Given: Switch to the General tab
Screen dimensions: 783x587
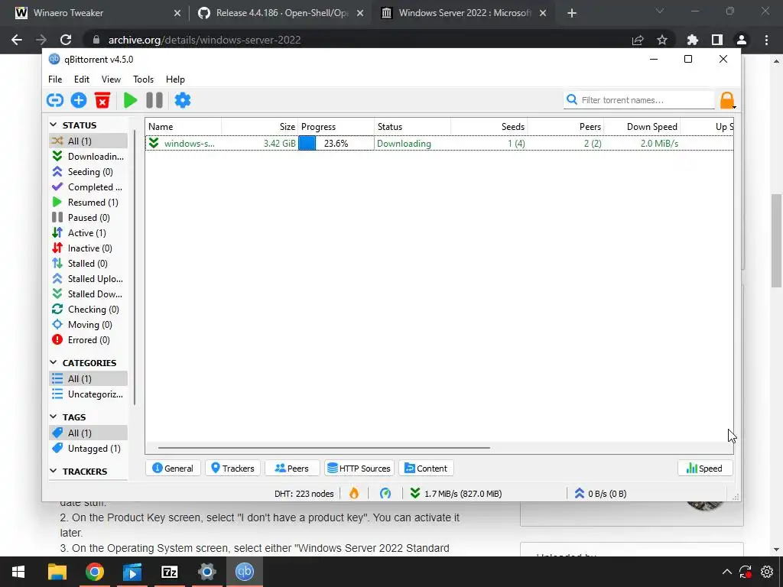Looking at the screenshot, I should (173, 469).
